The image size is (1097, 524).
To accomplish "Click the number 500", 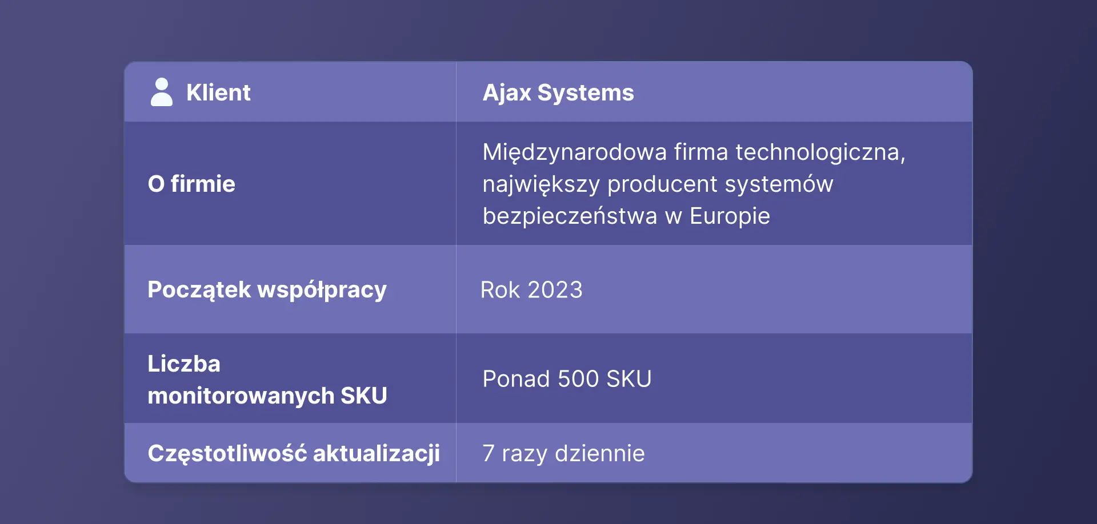I will pos(578,379).
